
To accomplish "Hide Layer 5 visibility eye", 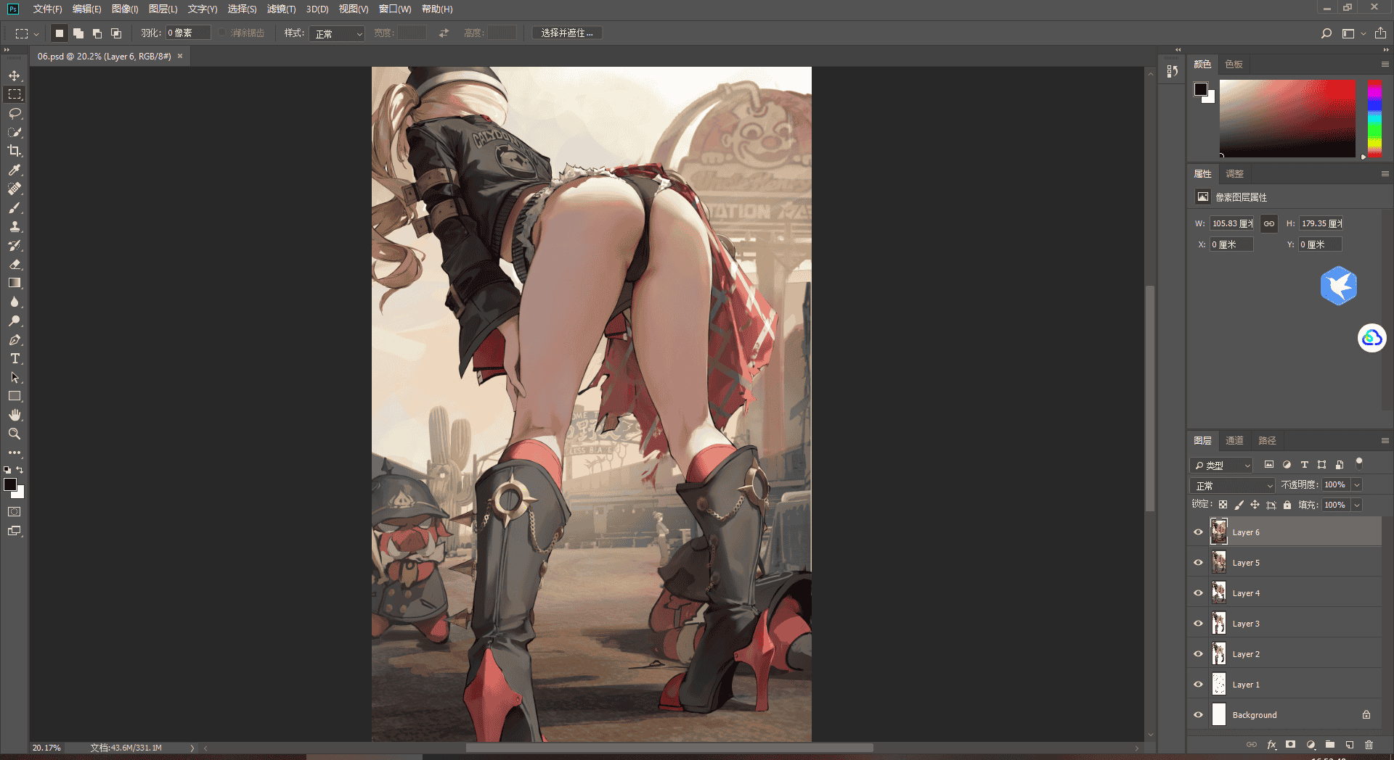I will click(x=1199, y=563).
